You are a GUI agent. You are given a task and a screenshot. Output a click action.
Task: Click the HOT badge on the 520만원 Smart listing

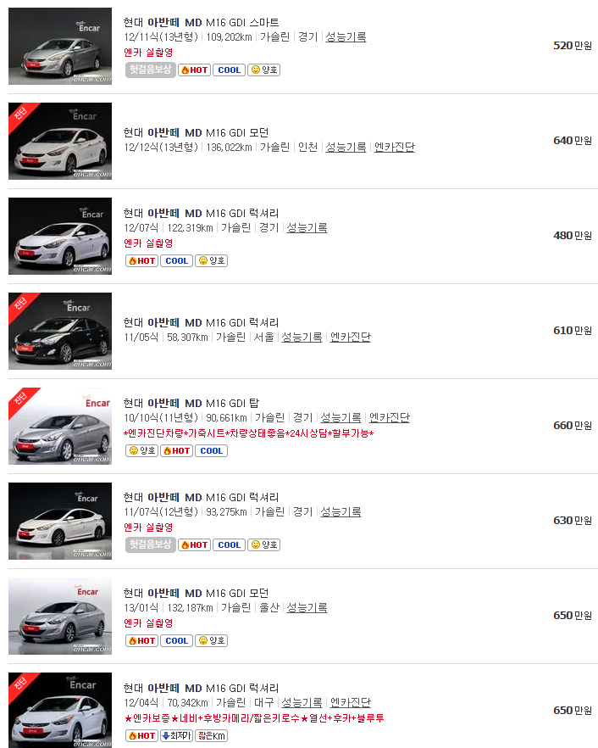193,69
